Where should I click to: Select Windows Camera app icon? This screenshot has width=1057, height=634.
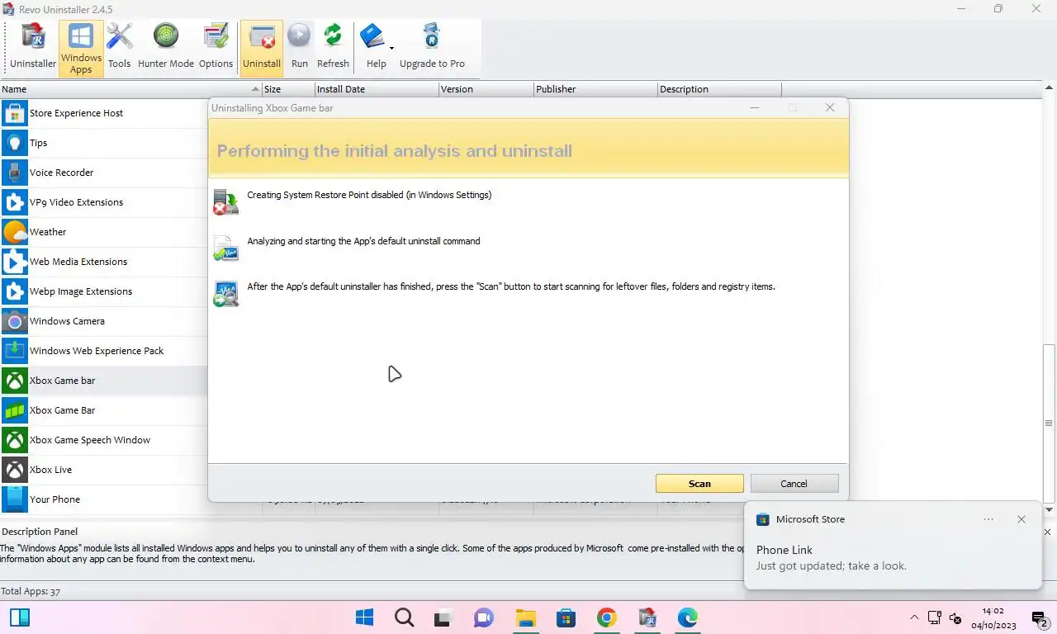[14, 321]
